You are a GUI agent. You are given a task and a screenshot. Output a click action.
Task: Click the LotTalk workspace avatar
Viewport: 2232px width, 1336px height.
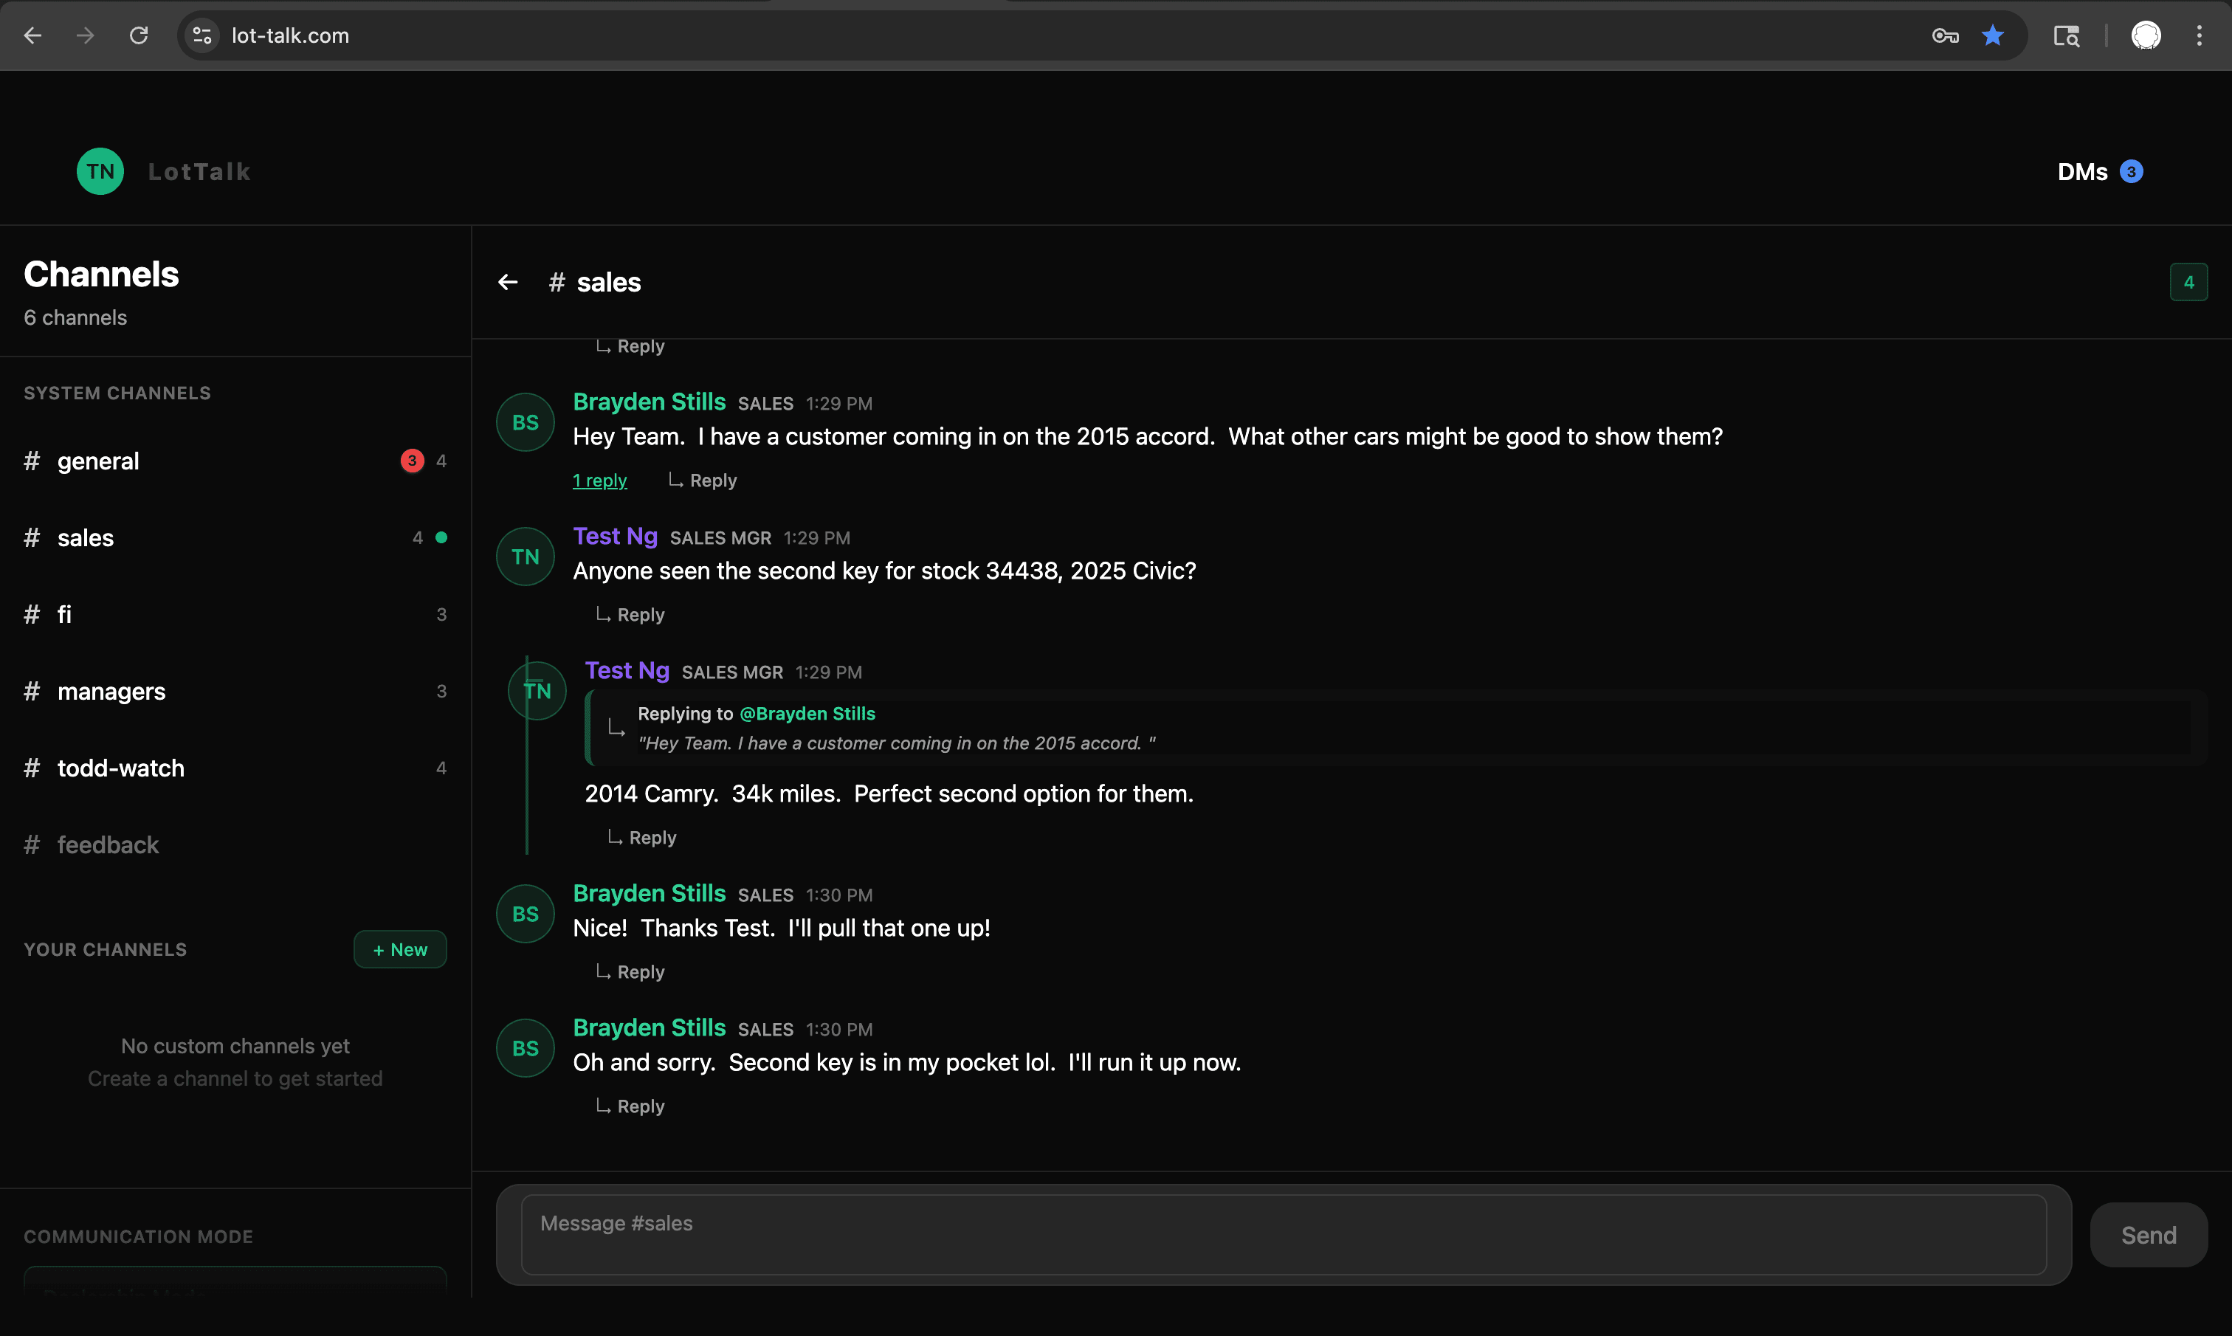point(100,171)
